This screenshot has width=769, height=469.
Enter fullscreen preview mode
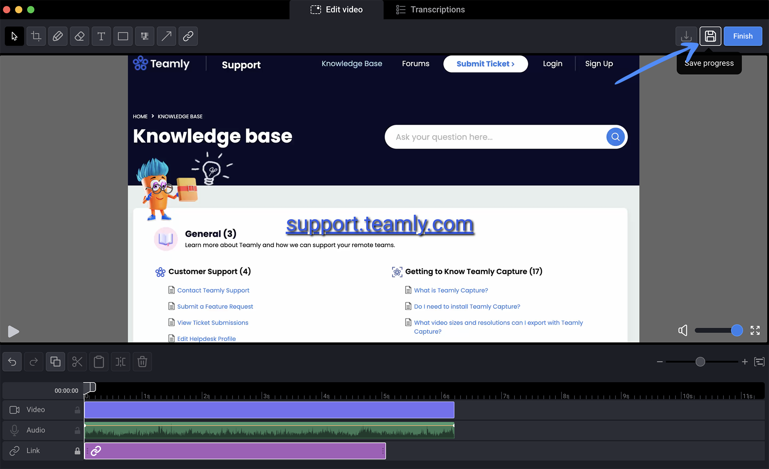pos(755,331)
